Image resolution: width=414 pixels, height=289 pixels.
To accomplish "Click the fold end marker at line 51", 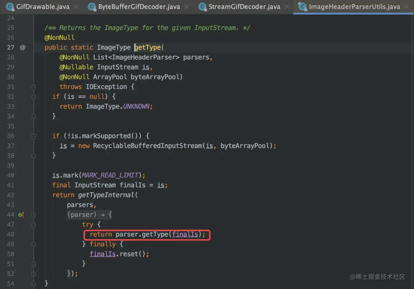I will tap(33, 264).
